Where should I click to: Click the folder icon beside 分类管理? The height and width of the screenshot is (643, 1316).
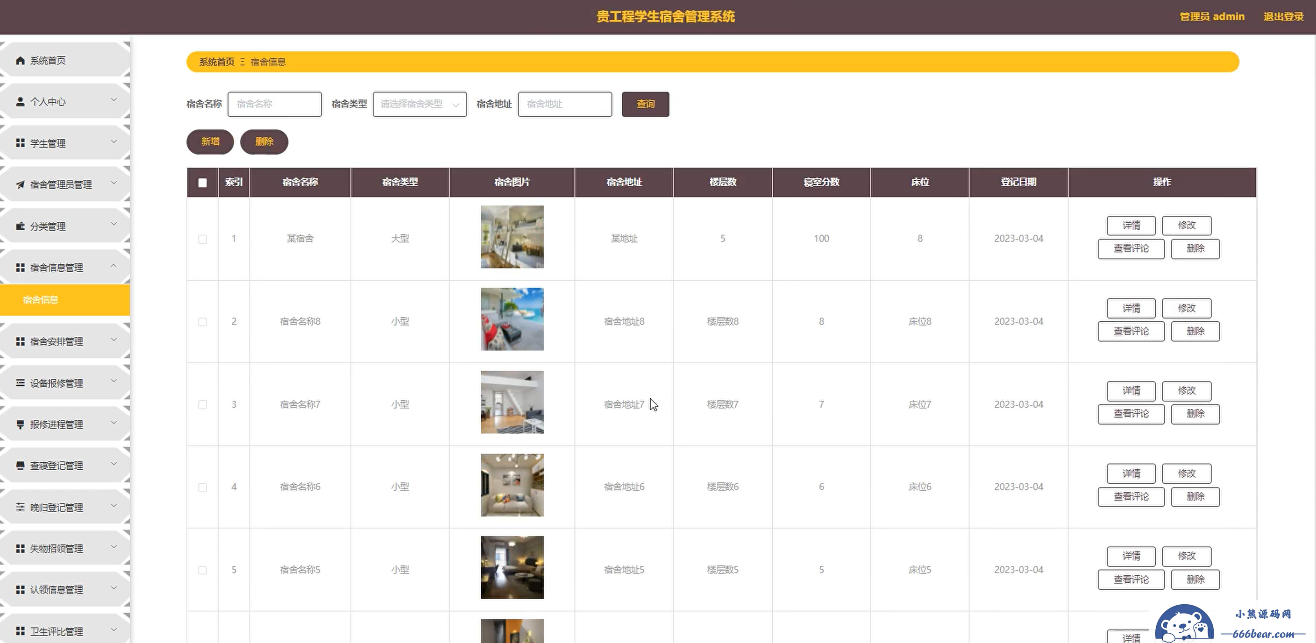click(21, 226)
